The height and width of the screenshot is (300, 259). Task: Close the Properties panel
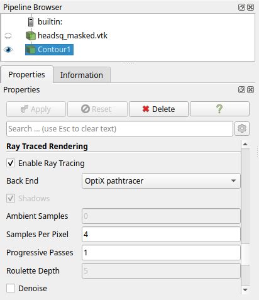(250, 90)
